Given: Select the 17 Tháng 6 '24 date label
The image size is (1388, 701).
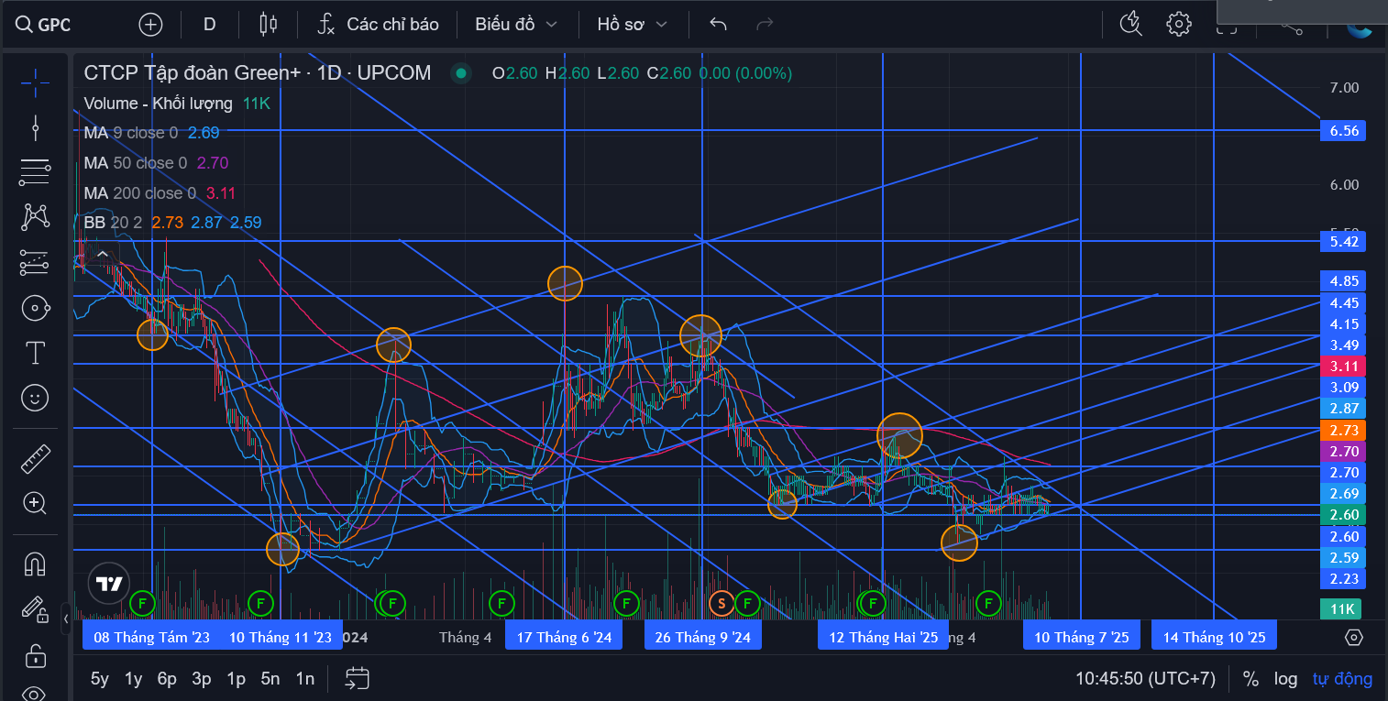Looking at the screenshot, I should click(x=564, y=637).
